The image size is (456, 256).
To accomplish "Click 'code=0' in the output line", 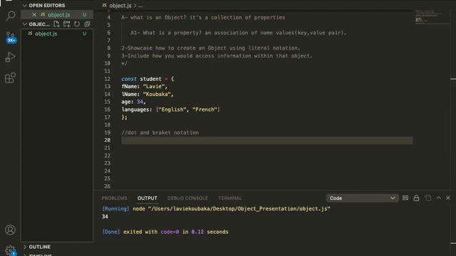I will click(x=170, y=232).
